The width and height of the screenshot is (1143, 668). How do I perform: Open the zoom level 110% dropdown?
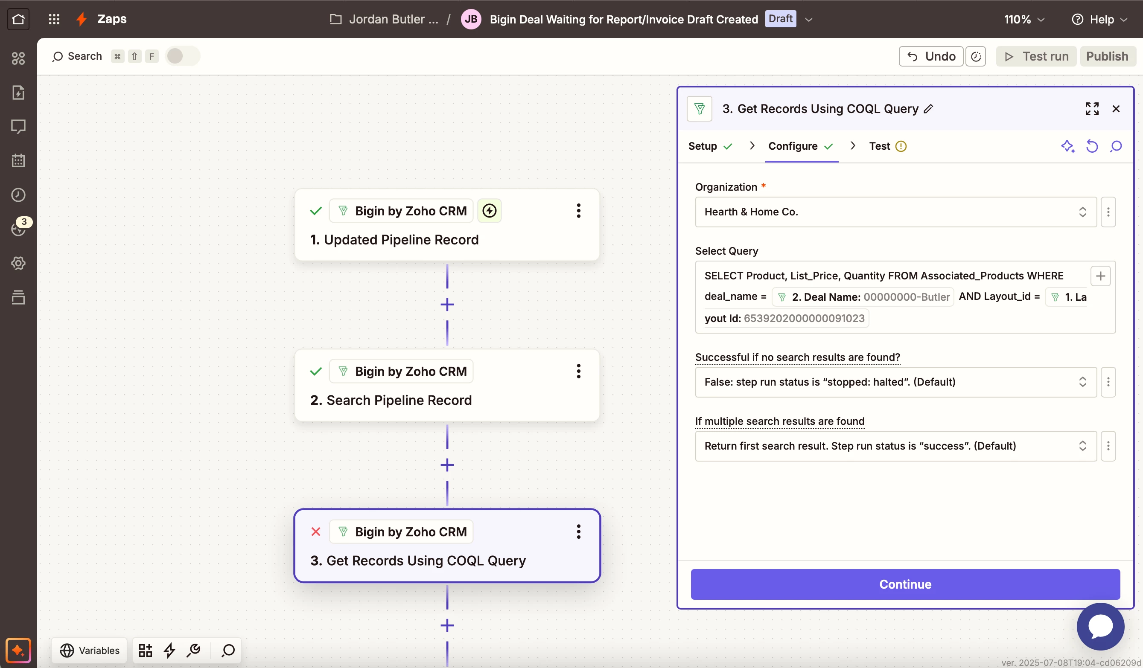point(1024,20)
